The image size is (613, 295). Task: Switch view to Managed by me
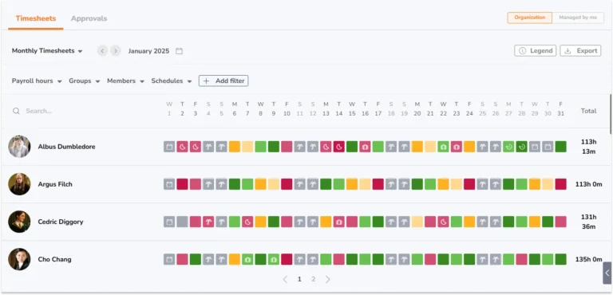(578, 18)
